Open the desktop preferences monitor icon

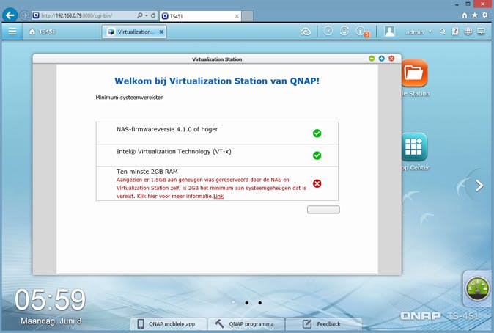click(481, 32)
